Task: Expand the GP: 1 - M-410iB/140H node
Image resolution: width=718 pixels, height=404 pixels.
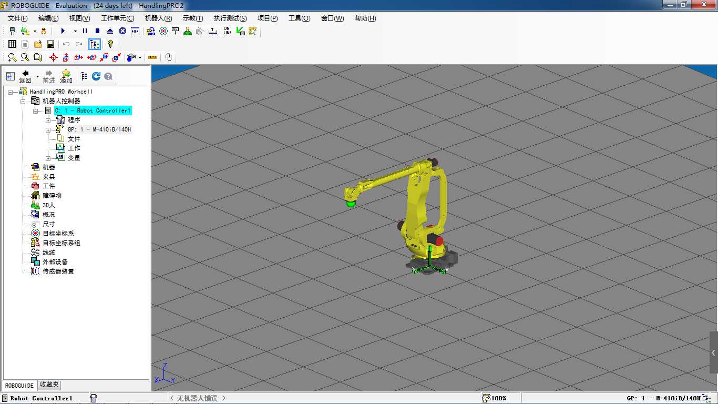Action: pyautogui.click(x=48, y=130)
